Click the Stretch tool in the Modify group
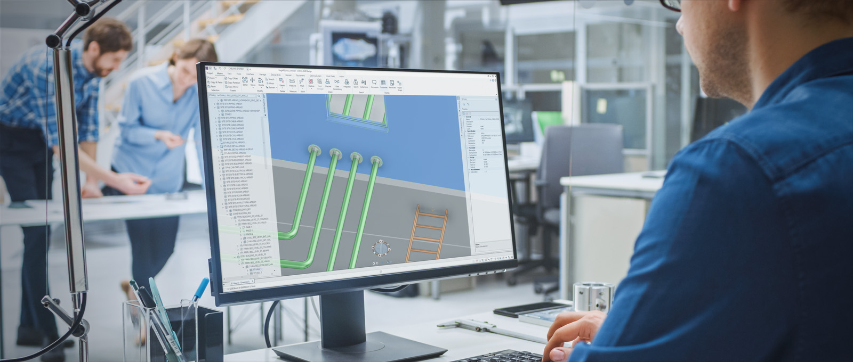 (x=270, y=79)
